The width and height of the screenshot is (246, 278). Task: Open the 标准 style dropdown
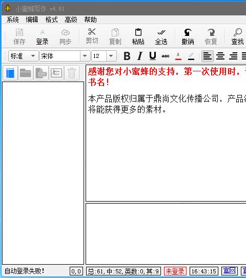(24, 56)
